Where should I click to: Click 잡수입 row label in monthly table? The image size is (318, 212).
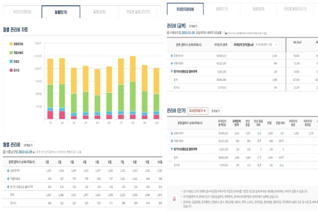(x=13, y=203)
